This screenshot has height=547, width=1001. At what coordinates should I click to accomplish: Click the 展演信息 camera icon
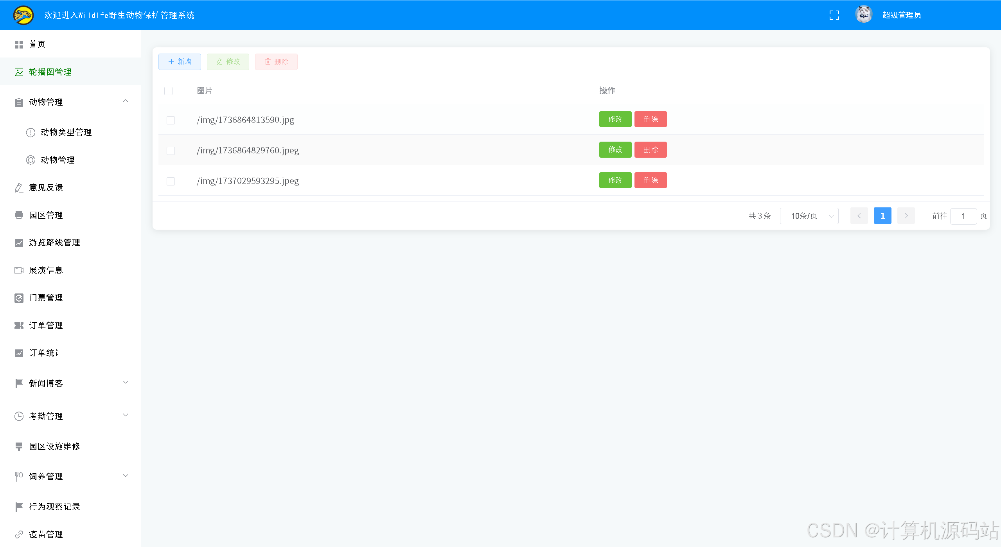(x=19, y=270)
